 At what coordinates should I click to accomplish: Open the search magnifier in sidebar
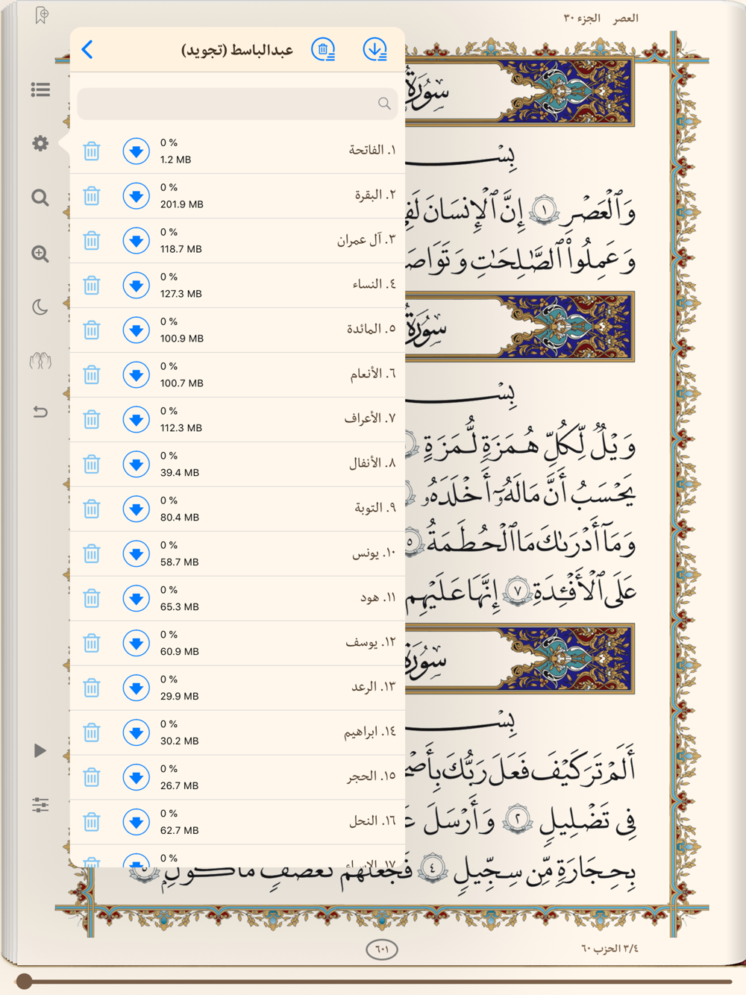[x=40, y=198]
